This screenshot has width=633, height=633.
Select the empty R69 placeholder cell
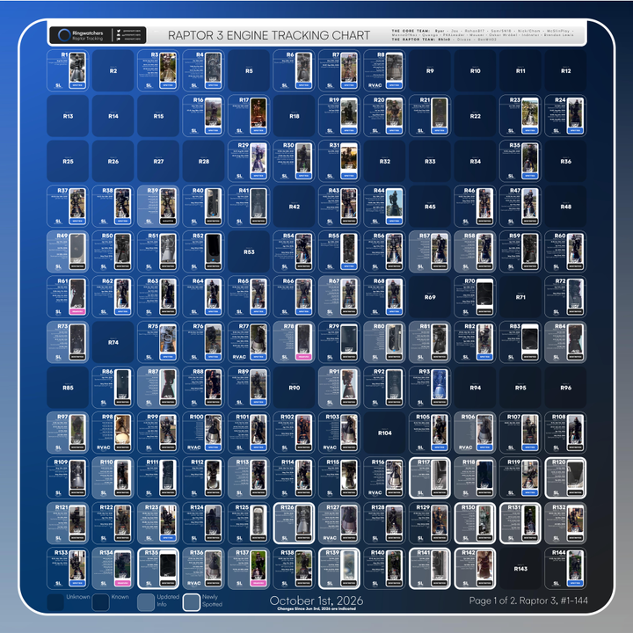click(430, 297)
